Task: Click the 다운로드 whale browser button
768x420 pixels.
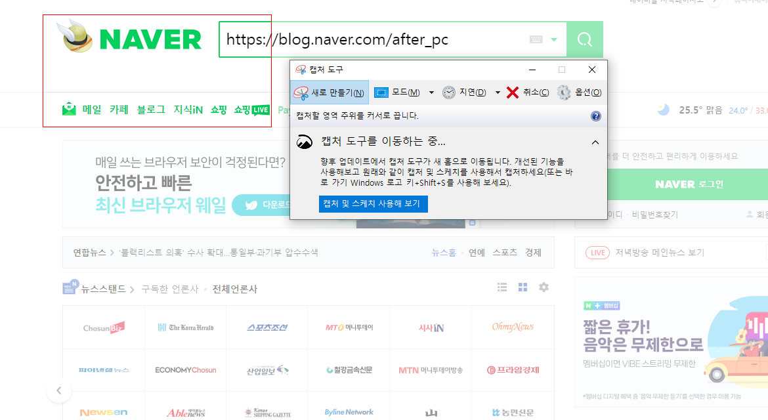Action: (x=261, y=205)
